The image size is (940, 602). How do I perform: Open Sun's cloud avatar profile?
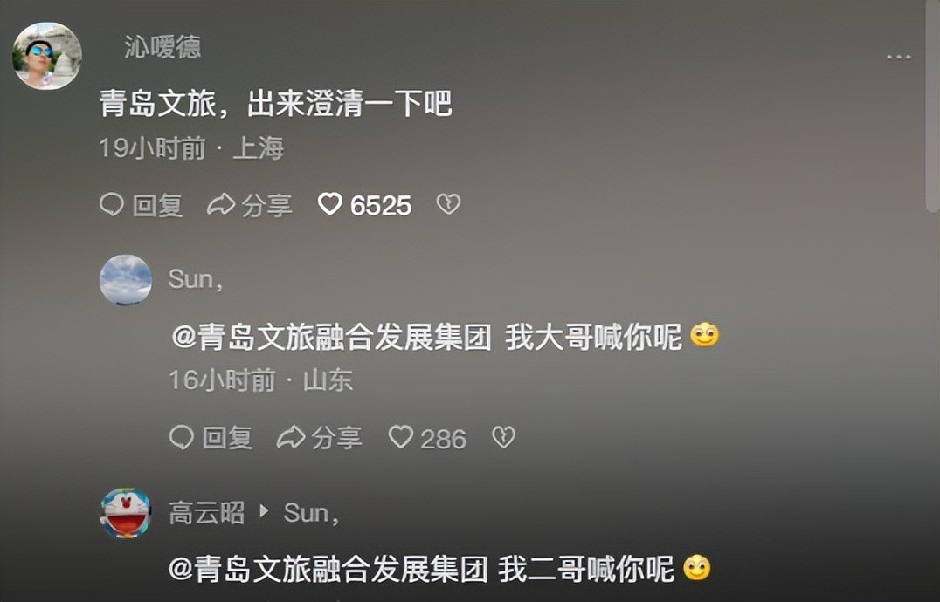coord(126,280)
